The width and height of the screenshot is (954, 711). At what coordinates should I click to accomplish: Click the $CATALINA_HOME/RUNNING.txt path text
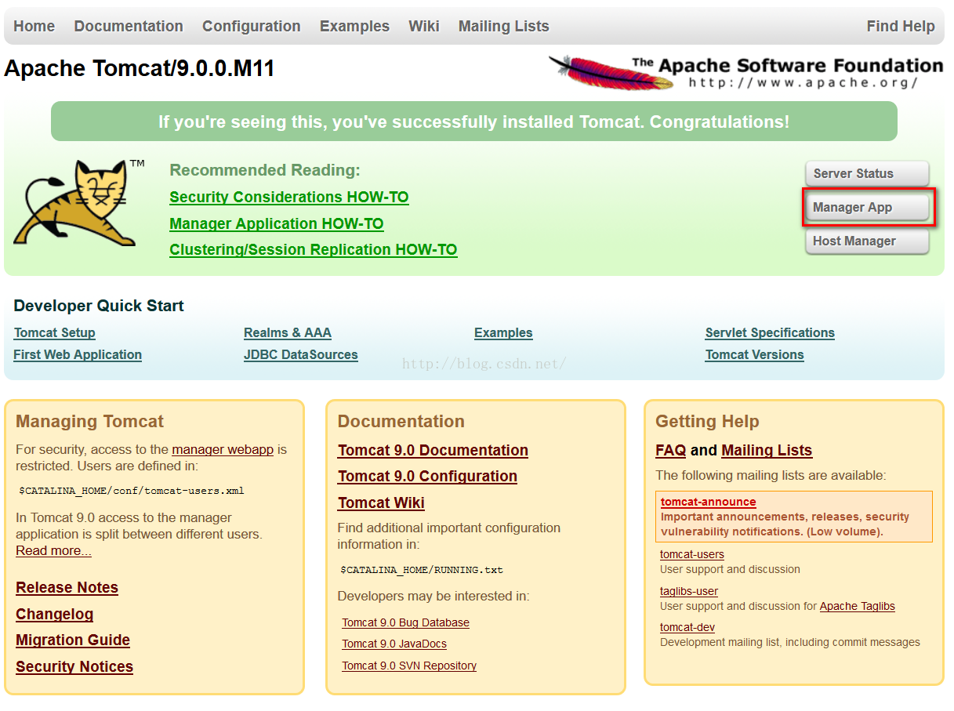422,570
